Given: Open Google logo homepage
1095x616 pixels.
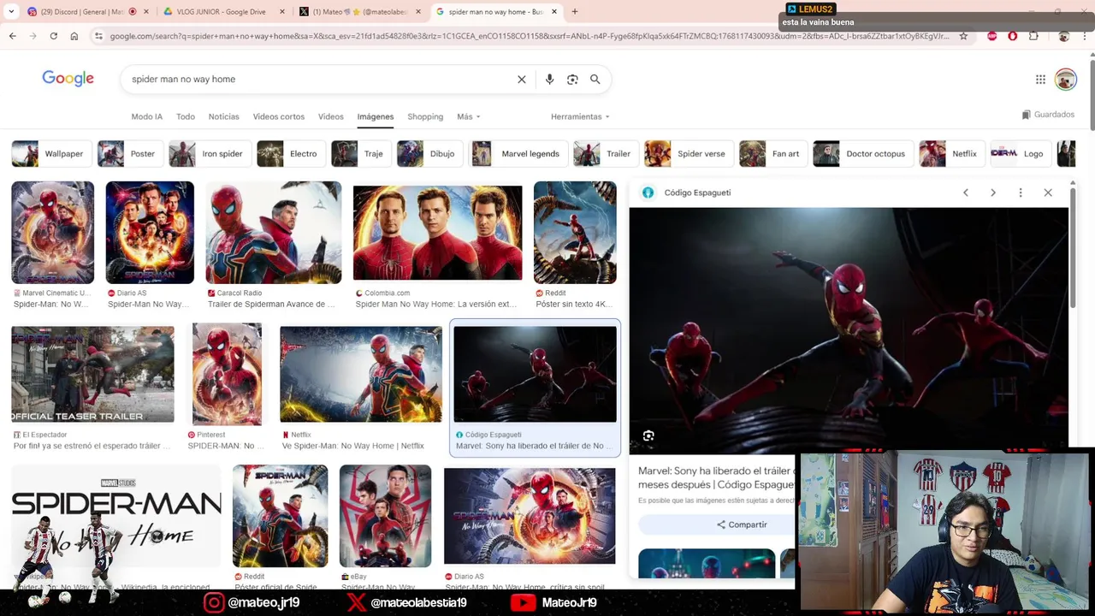Looking at the screenshot, I should (x=68, y=79).
